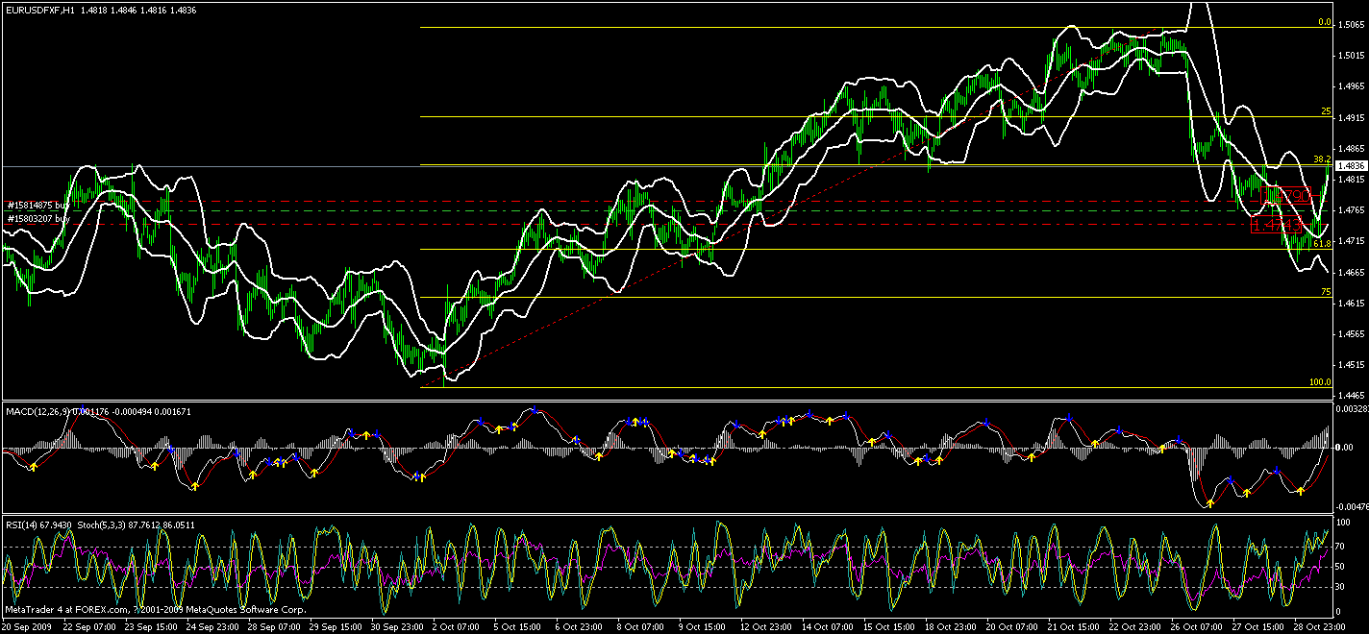
Task: Click the 1.4615 price scale value
Action: tap(1350, 304)
